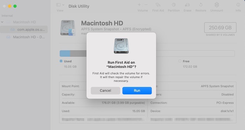This screenshot has height=130, width=245.
Task: Click the Restore toolbar icon
Action: coord(201,5)
